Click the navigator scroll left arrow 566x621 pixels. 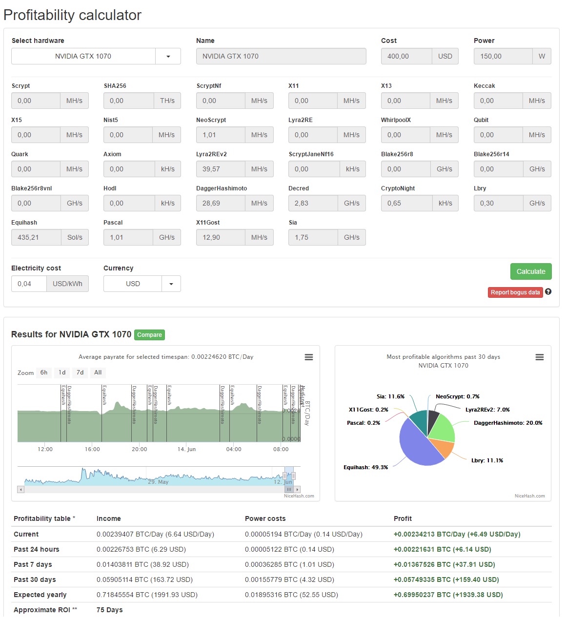tap(20, 489)
